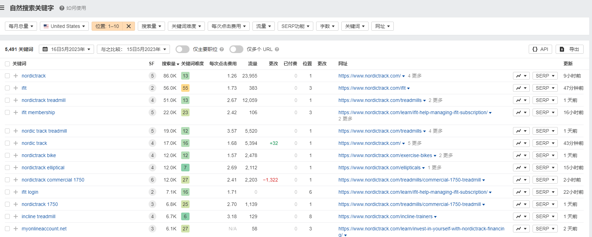Viewport: 592px width, 237px height.
Task: Check the ifit keyword row
Action: [7, 88]
